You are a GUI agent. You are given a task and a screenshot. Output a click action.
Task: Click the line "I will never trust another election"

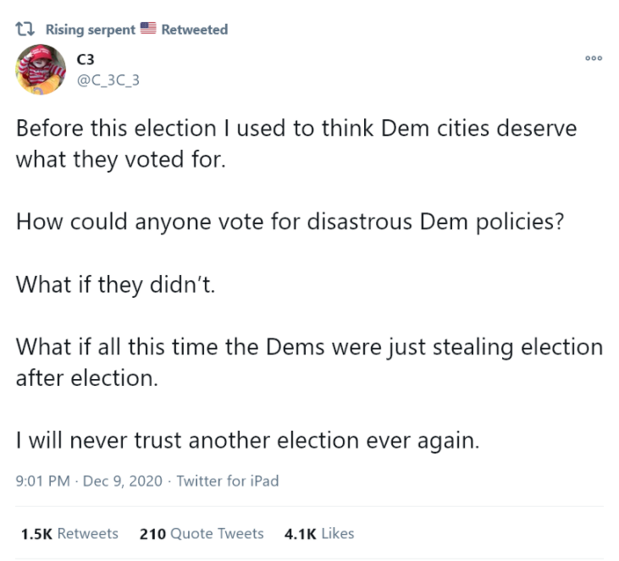pyautogui.click(x=248, y=440)
